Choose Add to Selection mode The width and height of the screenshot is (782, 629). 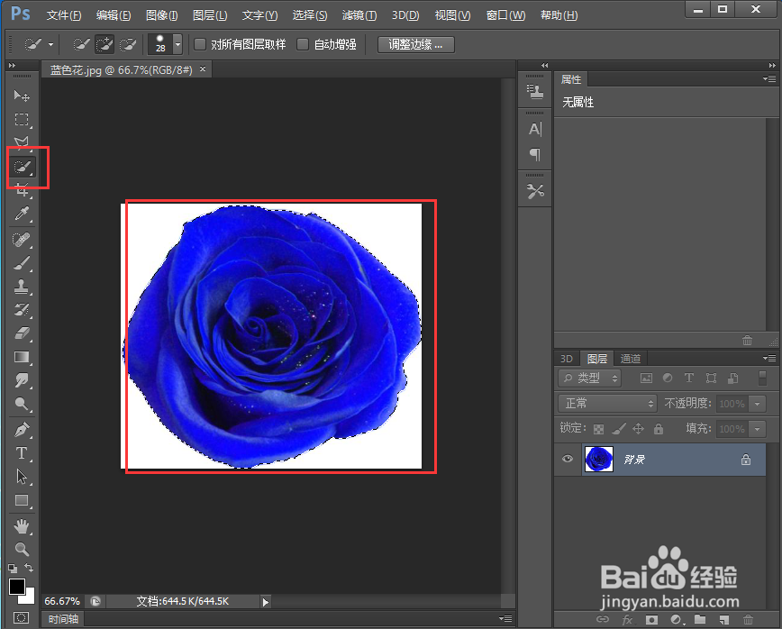point(105,44)
